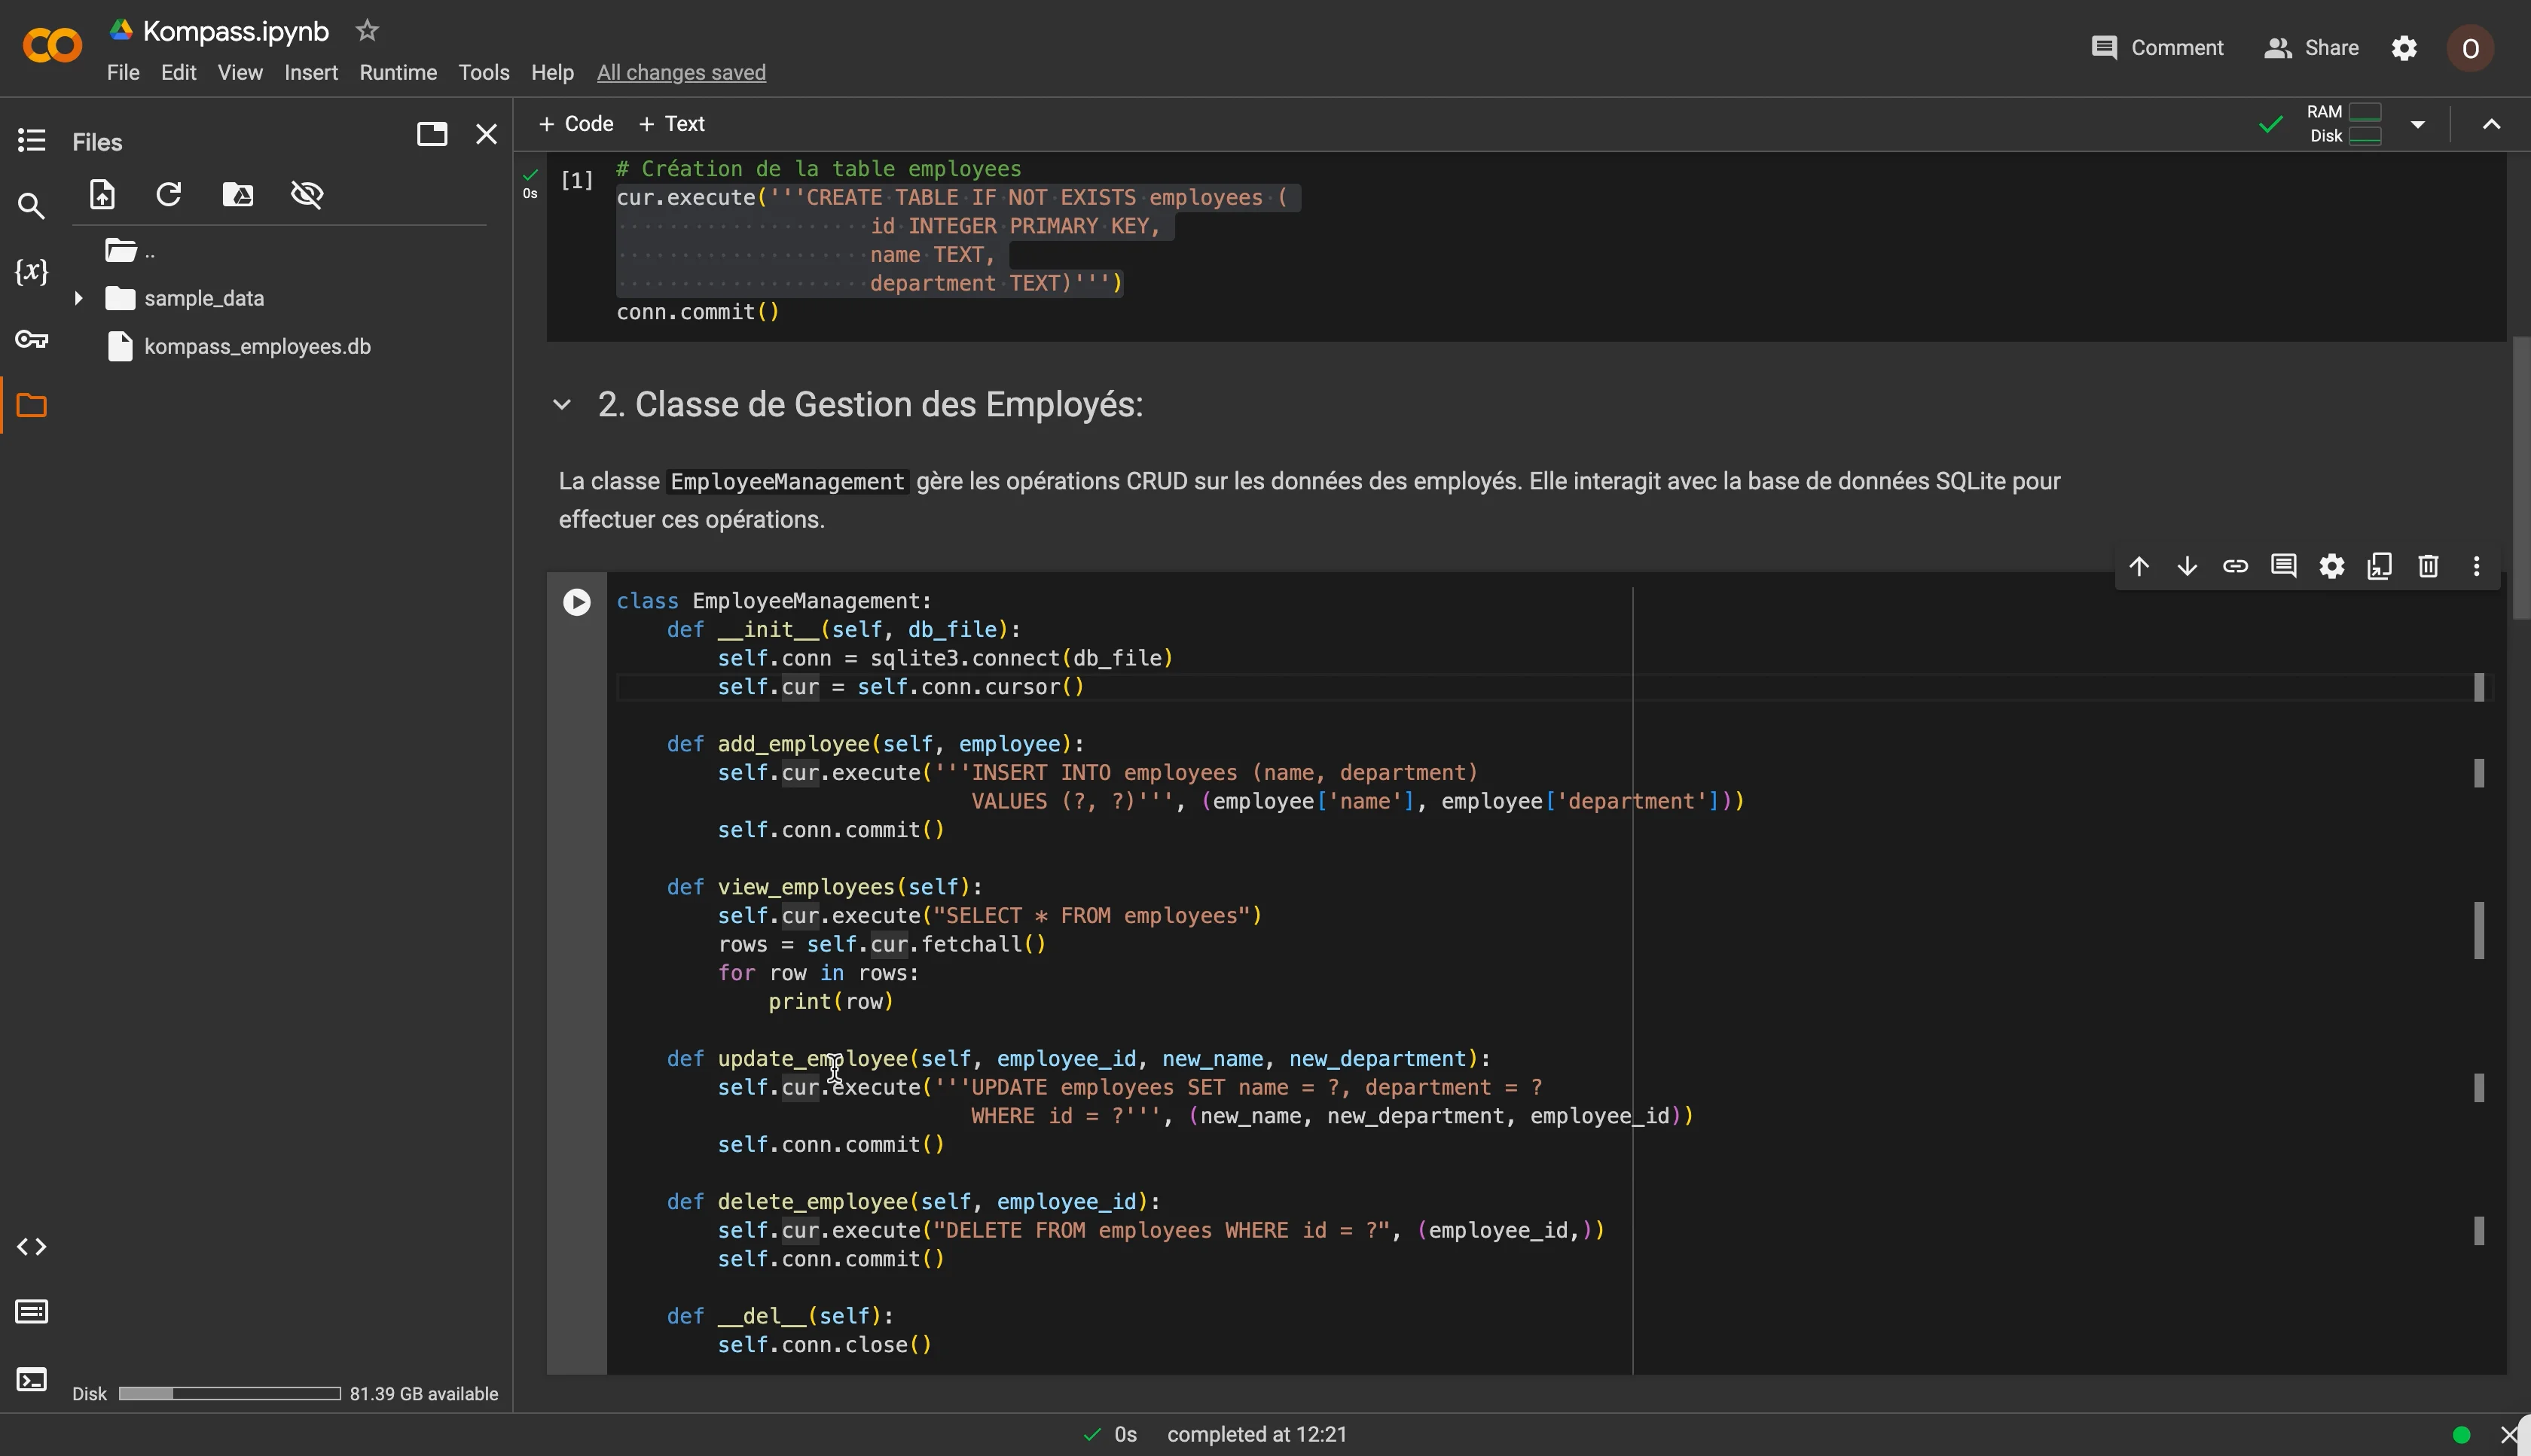
Task: Open the Secrets panel
Action: click(x=31, y=339)
